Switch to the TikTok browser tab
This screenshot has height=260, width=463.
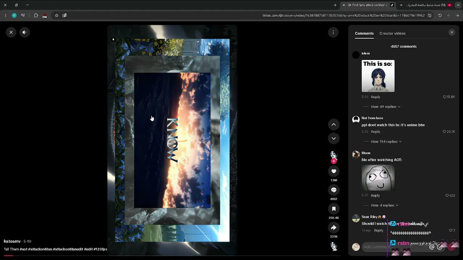(x=368, y=5)
